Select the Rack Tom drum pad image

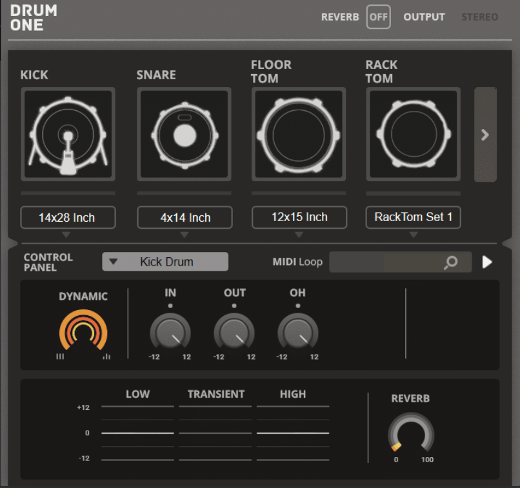tap(413, 134)
